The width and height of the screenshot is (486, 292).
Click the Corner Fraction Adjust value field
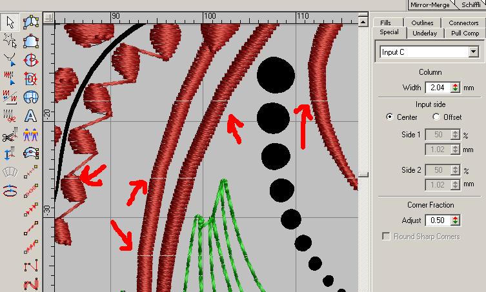pos(438,220)
